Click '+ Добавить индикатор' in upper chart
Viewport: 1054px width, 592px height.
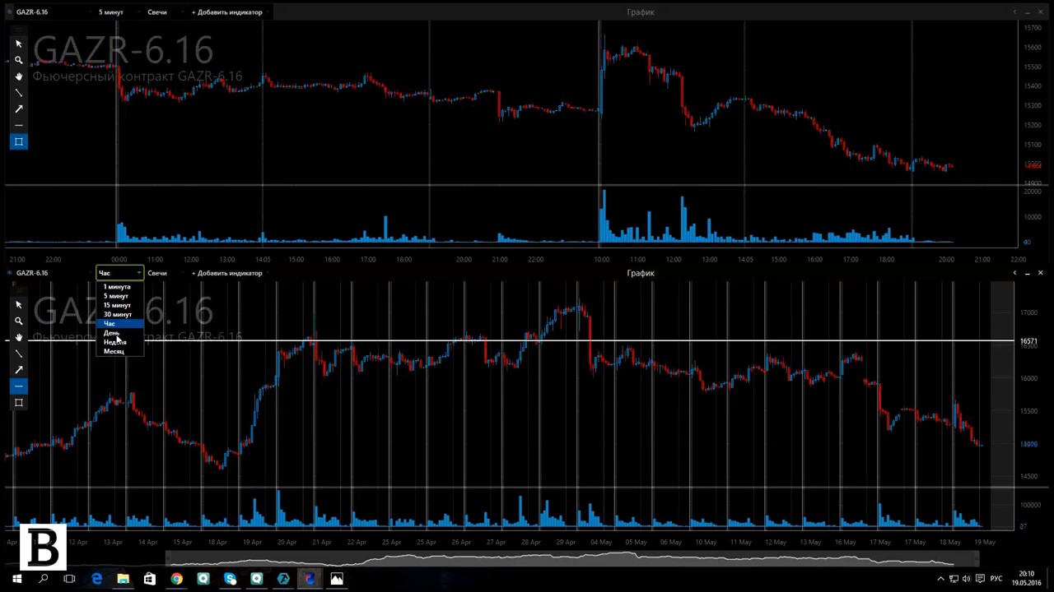point(227,12)
